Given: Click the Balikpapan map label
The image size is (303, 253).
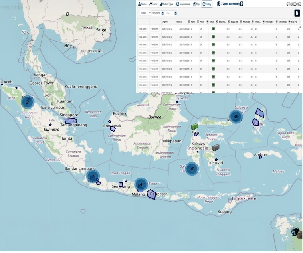Looking at the screenshot, I should 172,141.
